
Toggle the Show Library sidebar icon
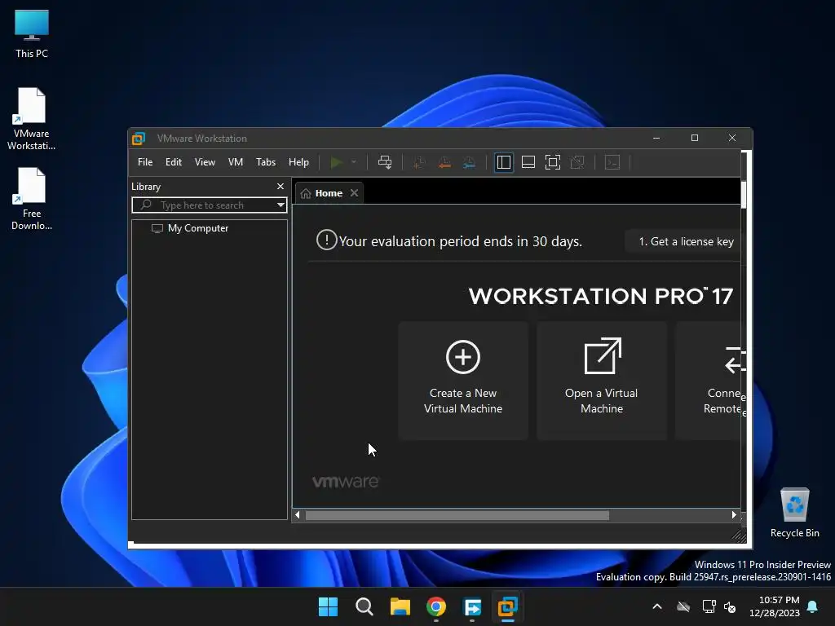coord(504,162)
